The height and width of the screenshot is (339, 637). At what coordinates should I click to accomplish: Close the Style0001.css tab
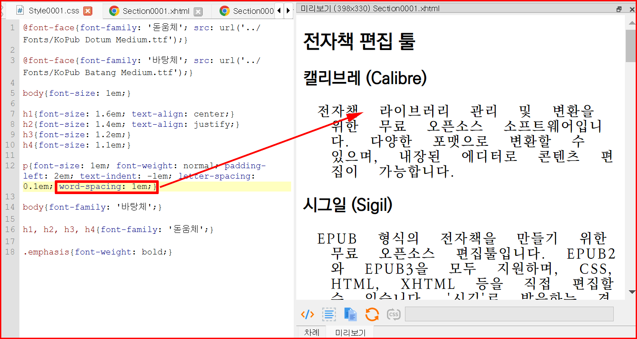pos(88,11)
